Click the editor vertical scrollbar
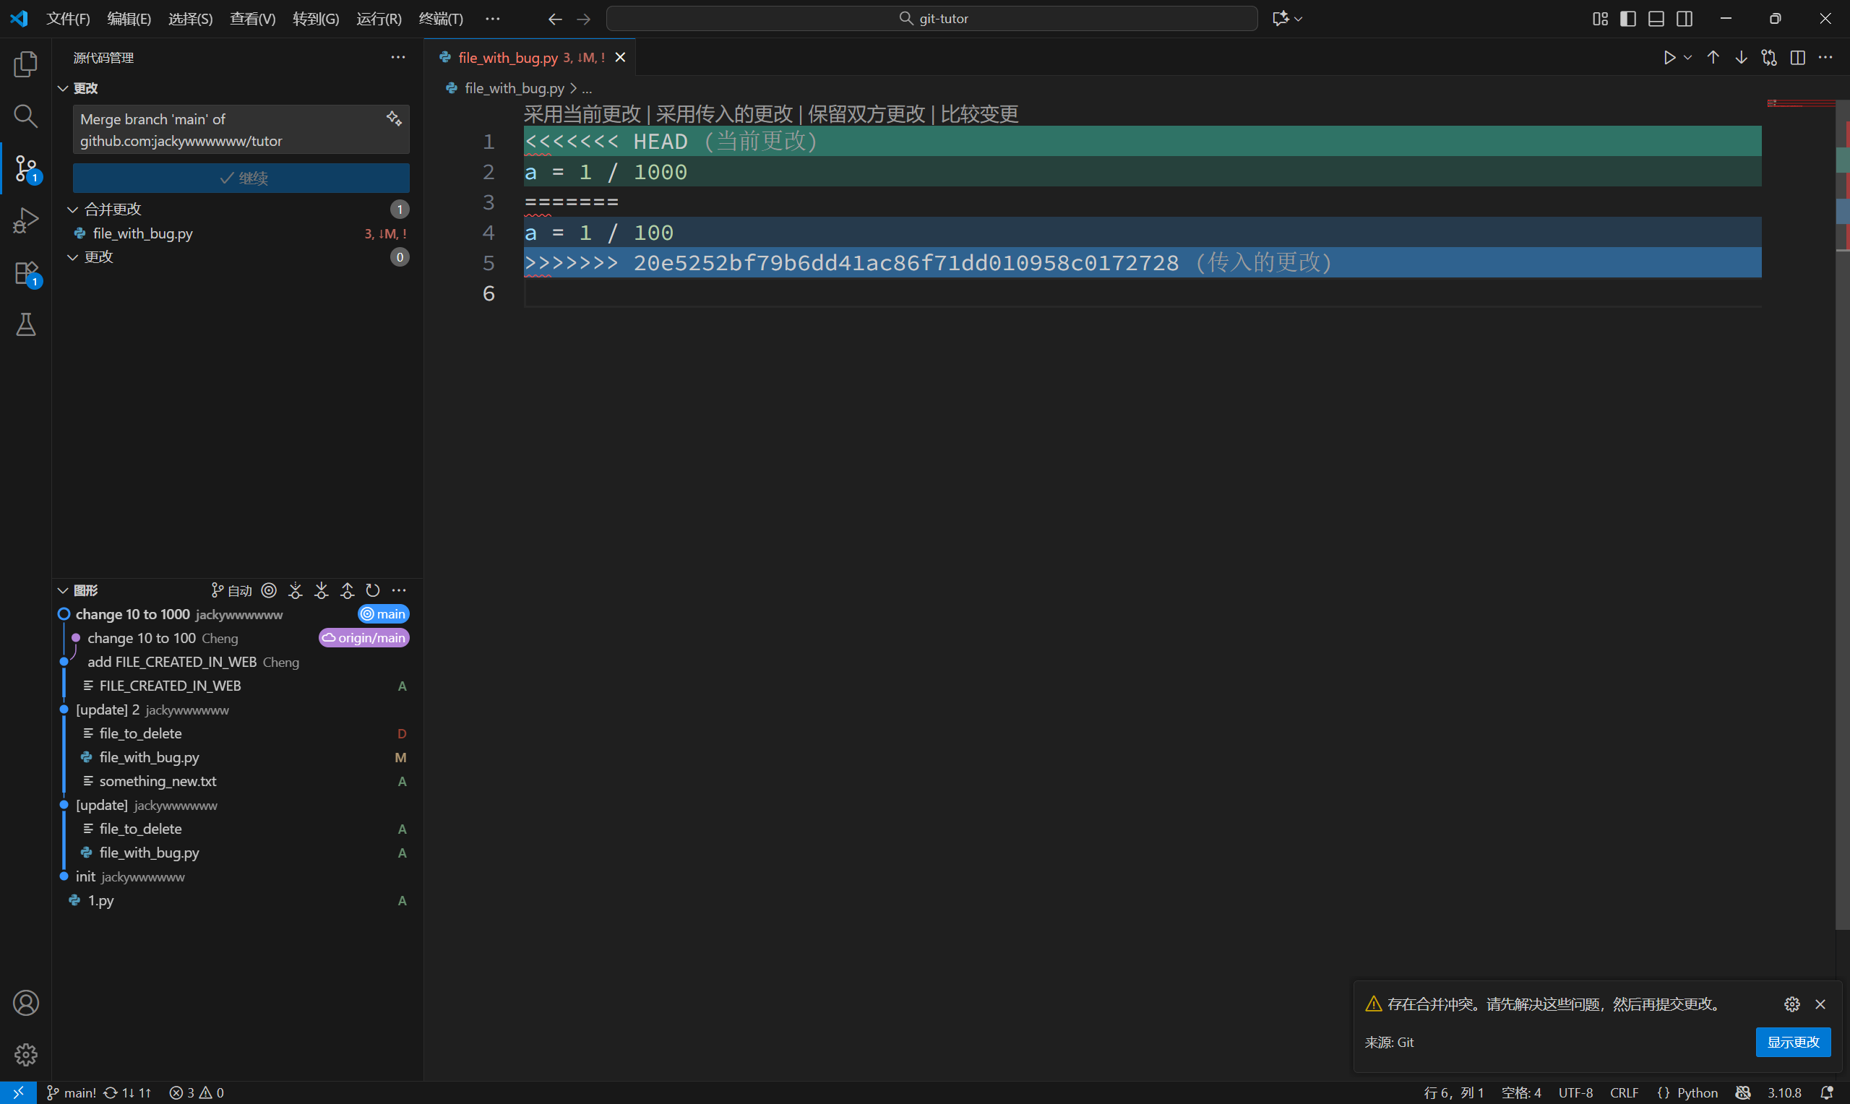Image resolution: width=1850 pixels, height=1104 pixels. click(x=1842, y=521)
